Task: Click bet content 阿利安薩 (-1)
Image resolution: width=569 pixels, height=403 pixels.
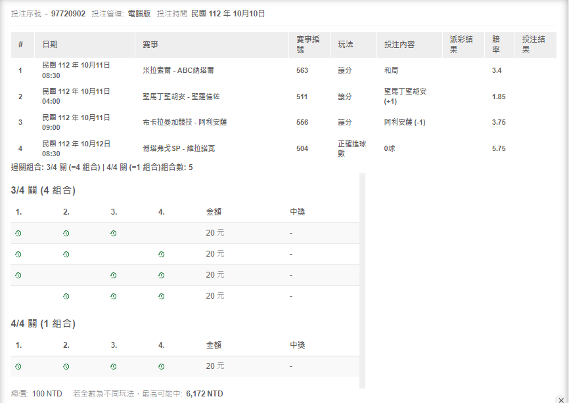Action: point(405,123)
